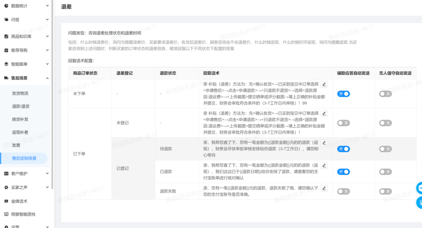Click the 金牌话术 flag icon
422x228 pixels.
click(x=6, y=201)
